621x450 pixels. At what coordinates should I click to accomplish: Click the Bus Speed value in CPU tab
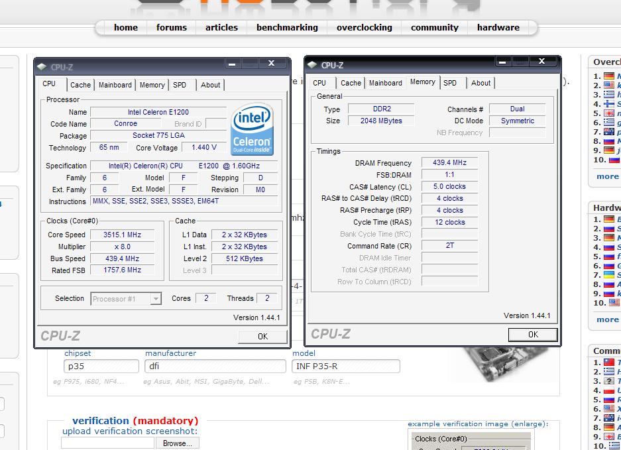point(123,258)
